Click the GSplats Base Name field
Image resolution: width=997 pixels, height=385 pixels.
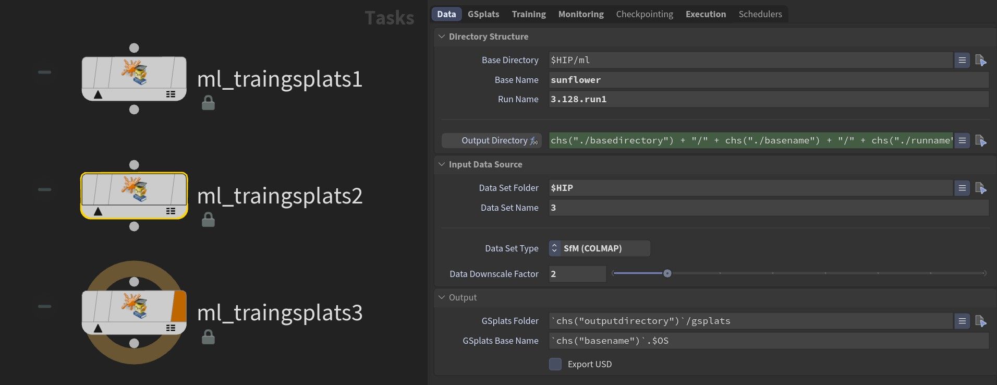[x=769, y=341]
